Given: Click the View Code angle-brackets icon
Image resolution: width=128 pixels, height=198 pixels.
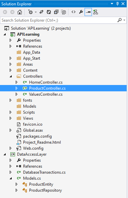Looking at the screenshot, I should pos(74,12).
